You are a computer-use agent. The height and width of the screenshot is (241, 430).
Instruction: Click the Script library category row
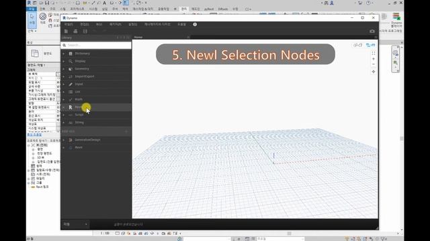(x=96, y=114)
